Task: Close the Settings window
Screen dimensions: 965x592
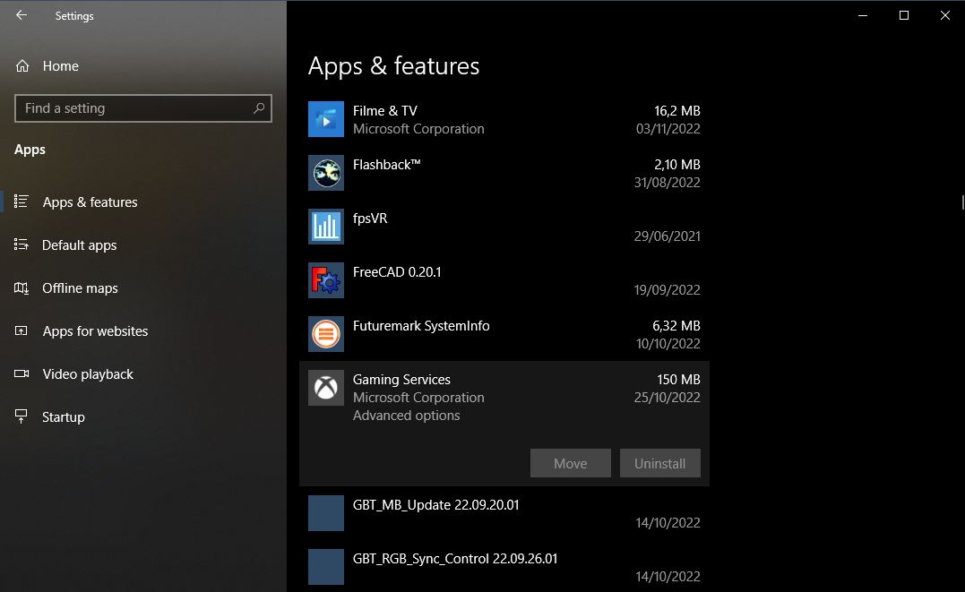Action: [x=945, y=15]
